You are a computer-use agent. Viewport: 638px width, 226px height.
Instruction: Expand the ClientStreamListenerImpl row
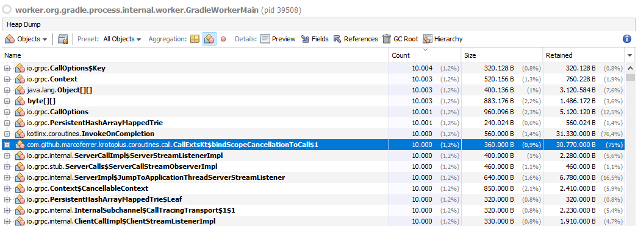pos(7,221)
